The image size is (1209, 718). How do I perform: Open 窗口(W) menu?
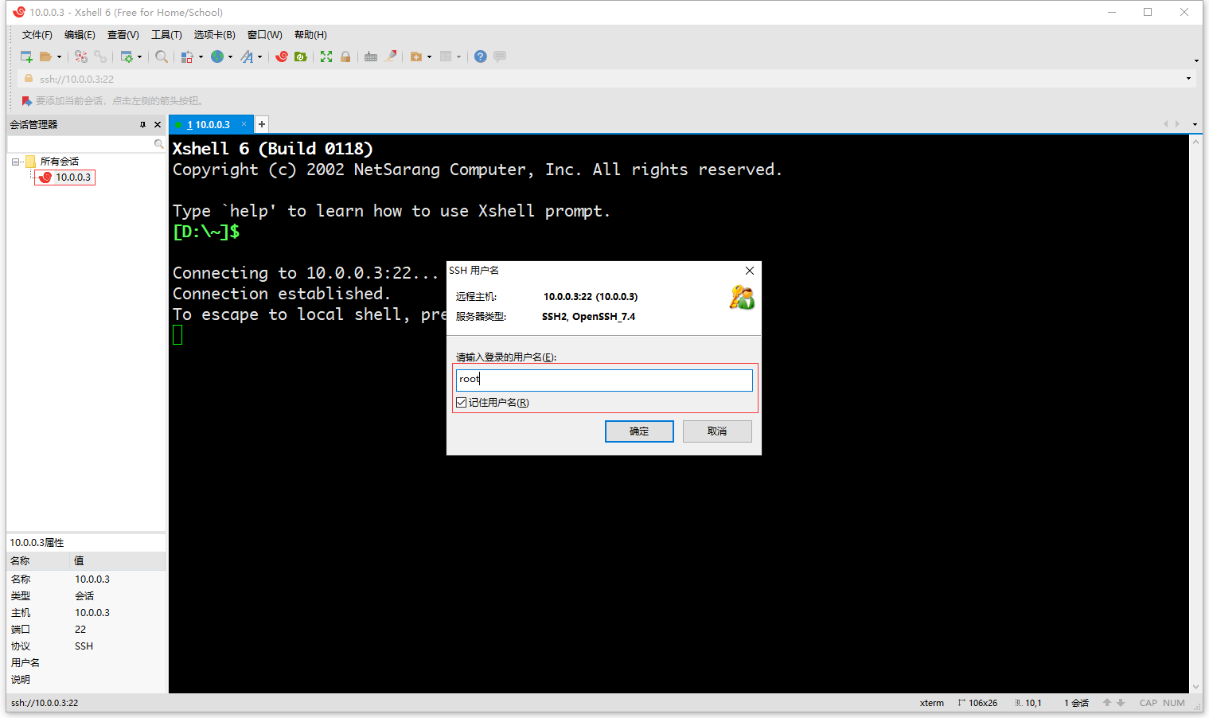(x=264, y=35)
